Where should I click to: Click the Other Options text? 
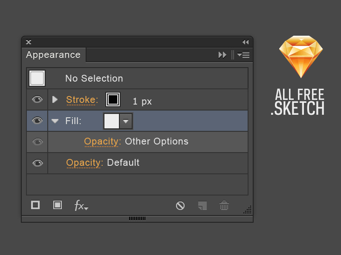click(x=156, y=142)
